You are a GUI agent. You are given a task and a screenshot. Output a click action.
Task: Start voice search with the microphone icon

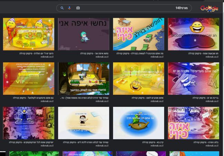pyautogui.click(x=69, y=8)
